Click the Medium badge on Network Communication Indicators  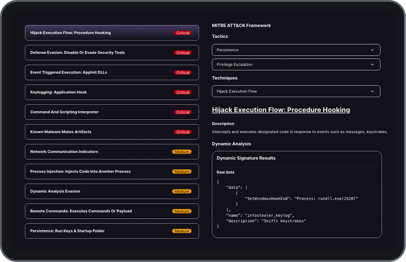[182, 152]
